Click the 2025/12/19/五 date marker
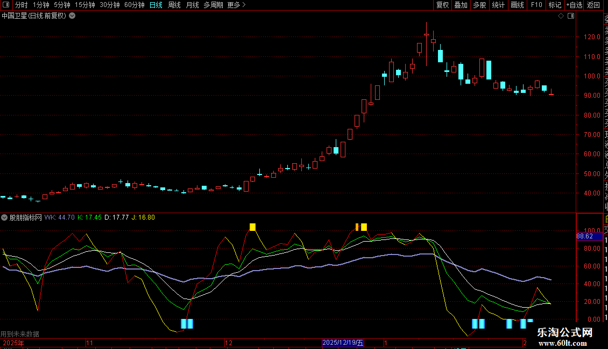 click(x=343, y=343)
